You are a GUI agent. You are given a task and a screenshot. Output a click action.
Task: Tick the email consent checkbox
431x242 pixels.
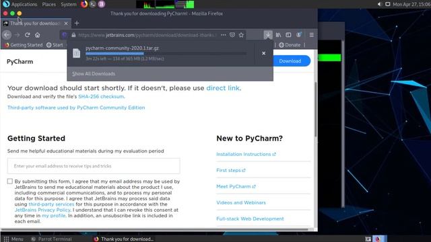(10, 181)
